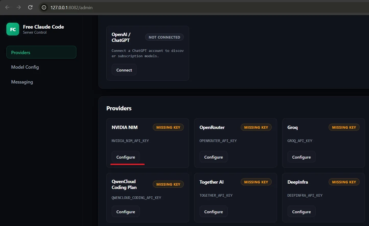Click OpenRouter's MISSING KEY badge
Screen dimensions: 369x226
click(x=256, y=127)
